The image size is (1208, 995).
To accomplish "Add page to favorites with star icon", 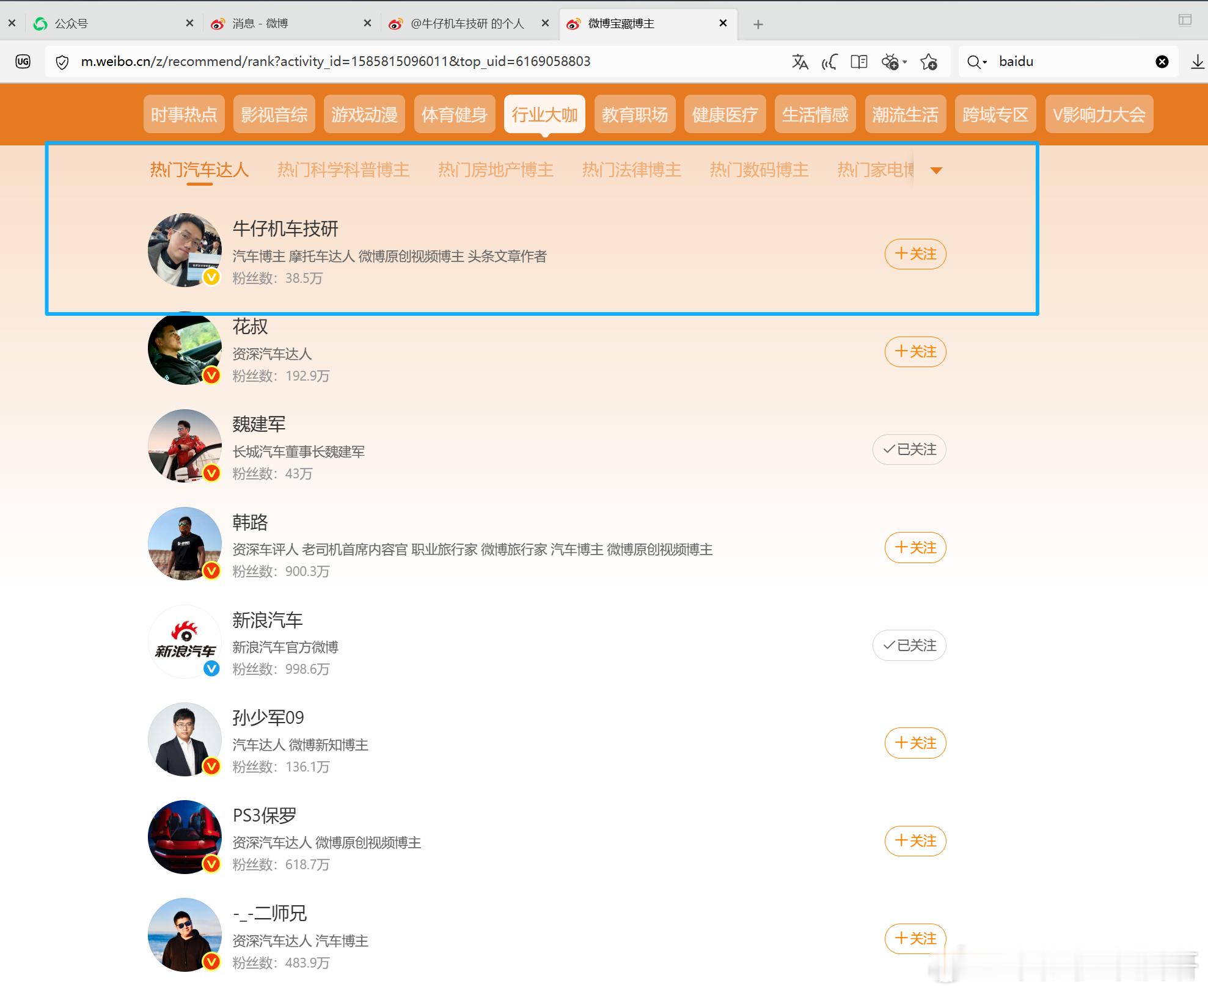I will click(929, 61).
